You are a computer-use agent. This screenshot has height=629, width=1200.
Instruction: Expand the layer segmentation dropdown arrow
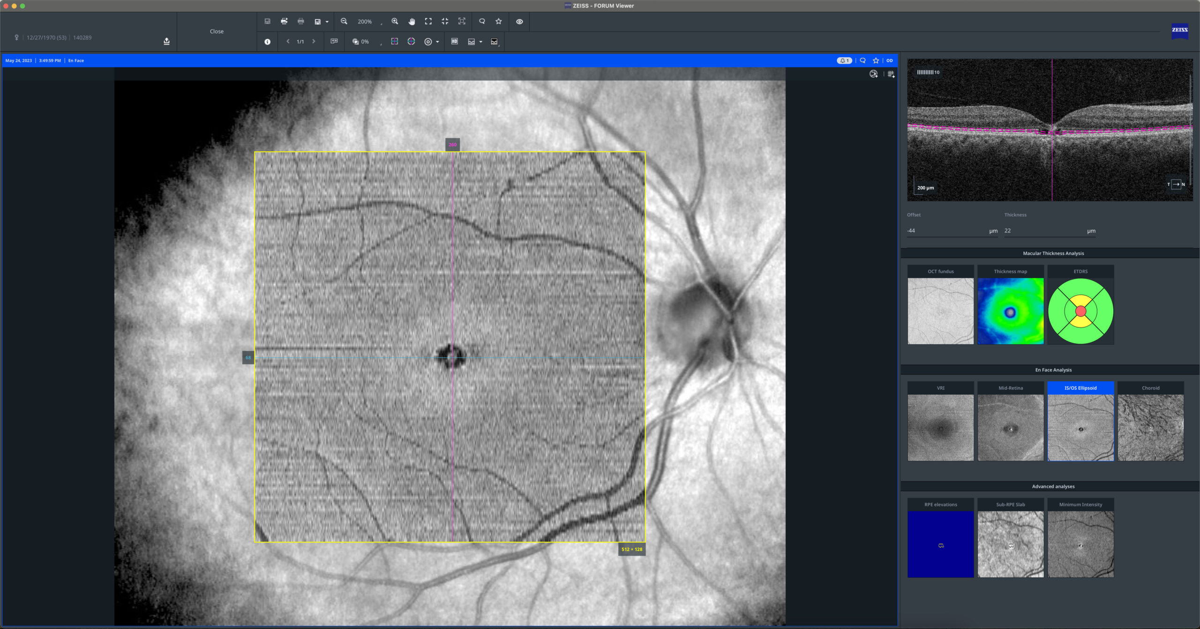coord(481,42)
